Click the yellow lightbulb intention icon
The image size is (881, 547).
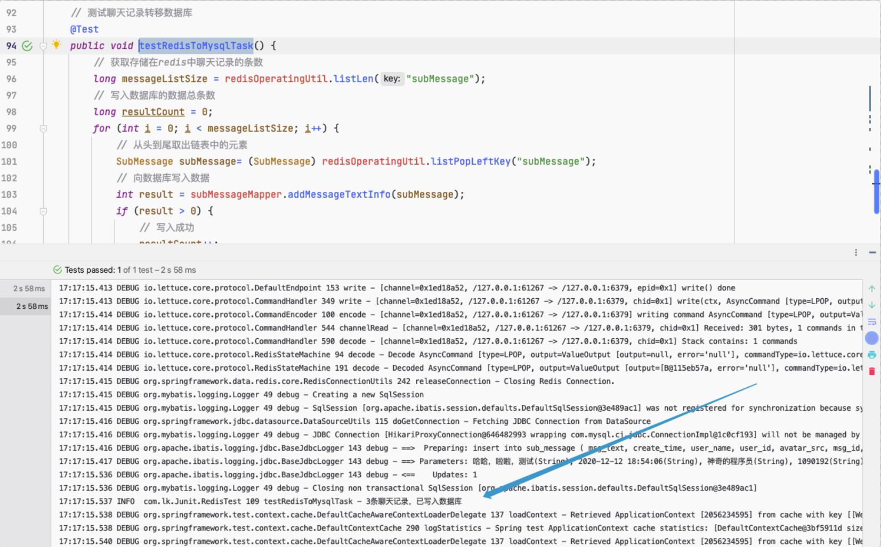click(56, 45)
